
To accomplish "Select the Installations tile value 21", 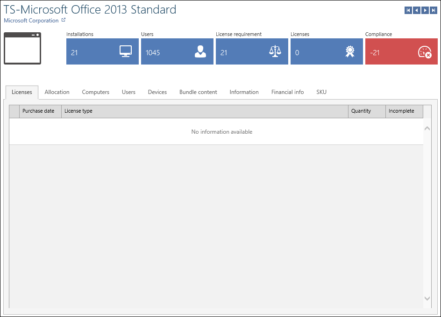I will coord(74,53).
